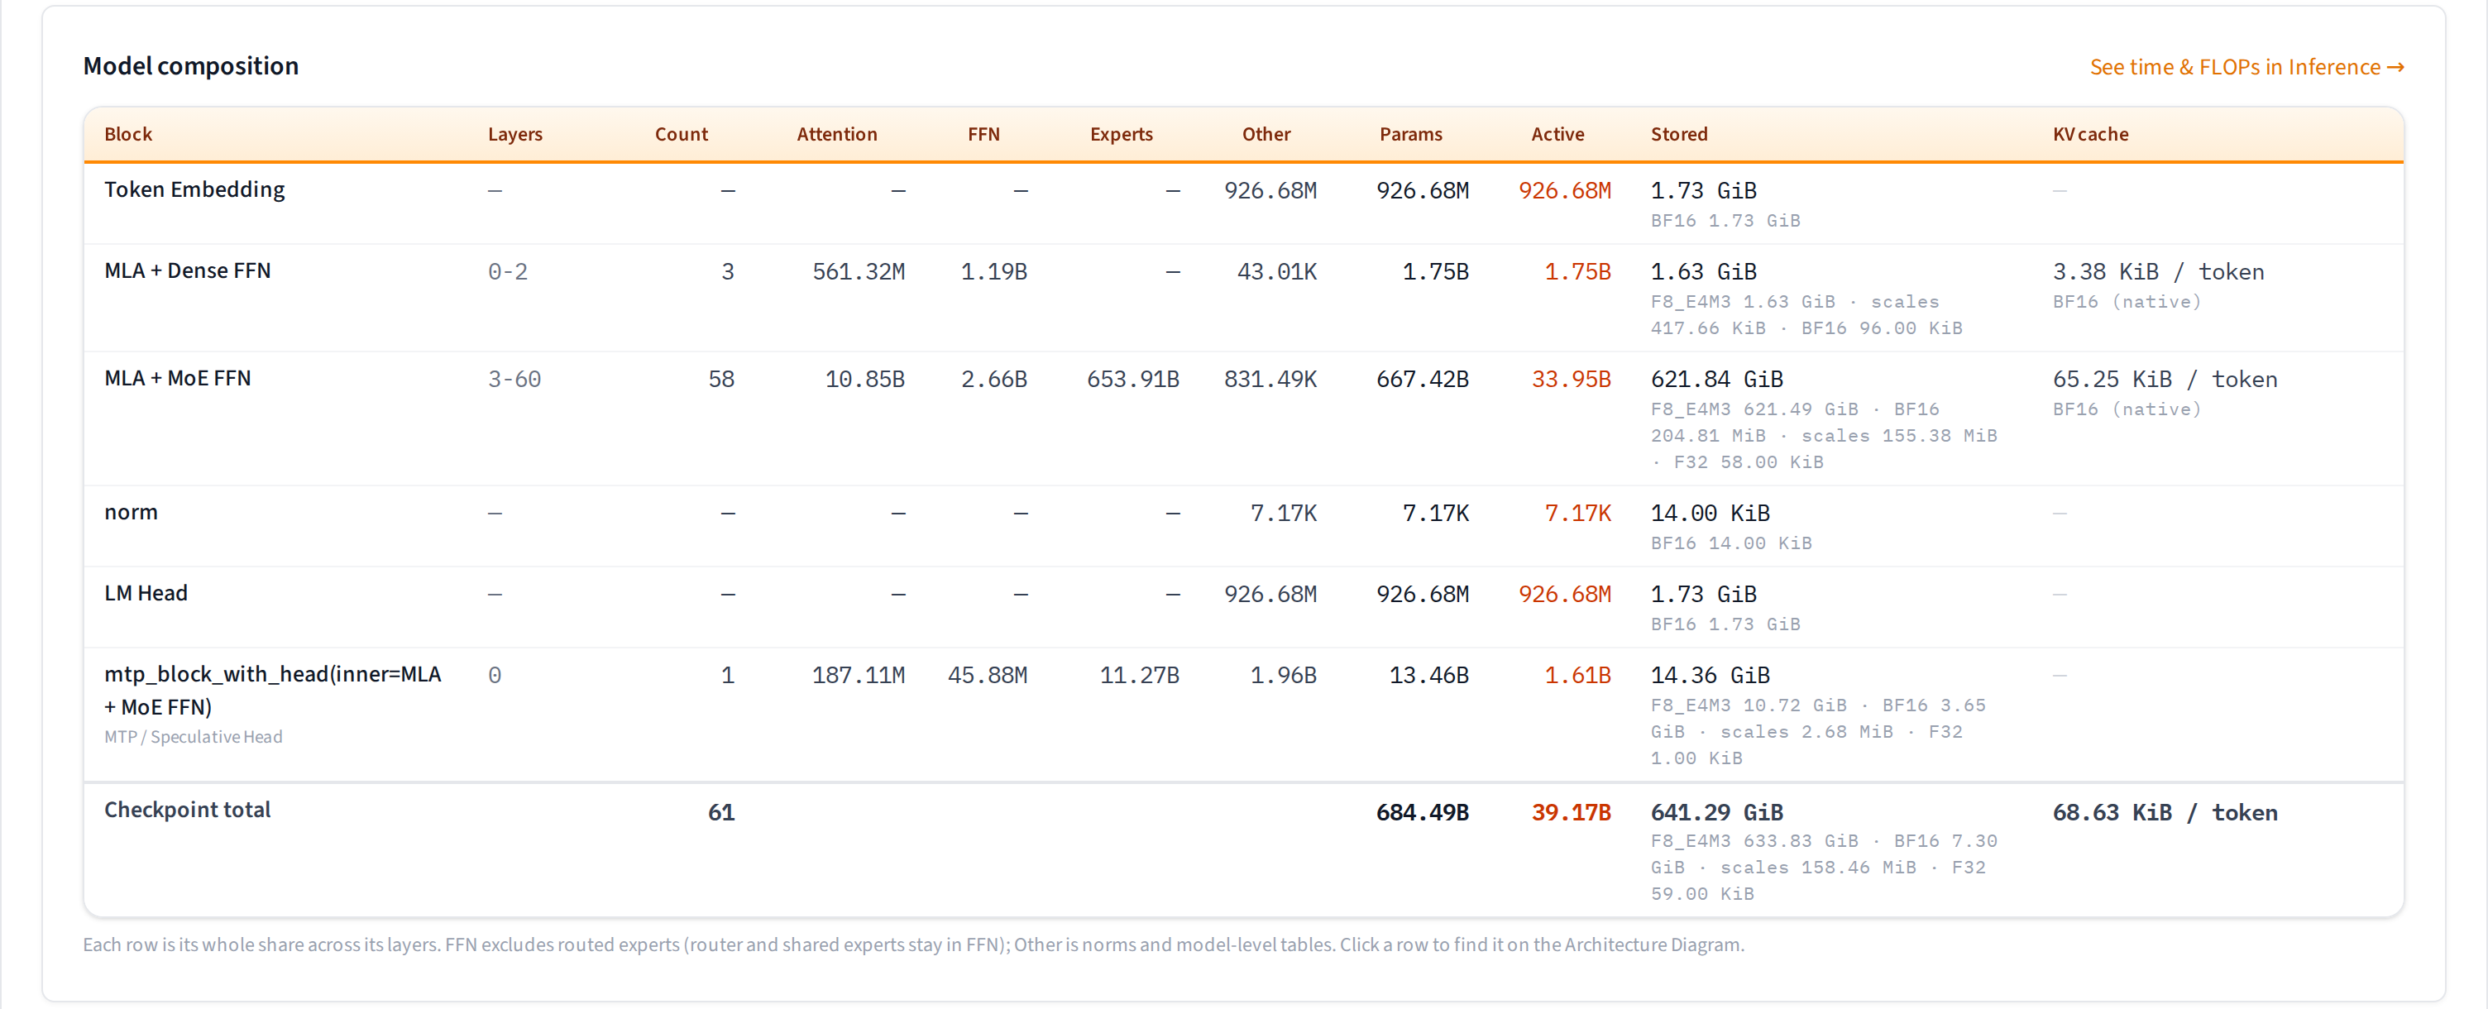Click the 11.27B experts value
Viewport: 2488px width, 1009px height.
pos(1139,675)
